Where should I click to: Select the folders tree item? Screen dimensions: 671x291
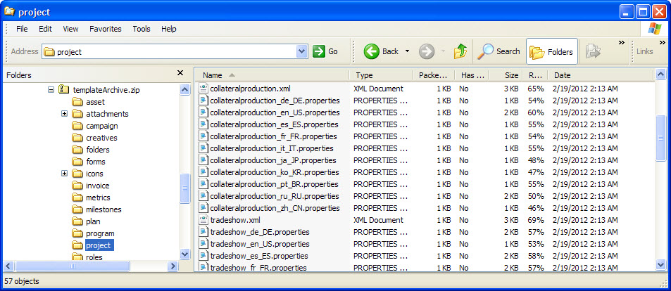(x=98, y=150)
